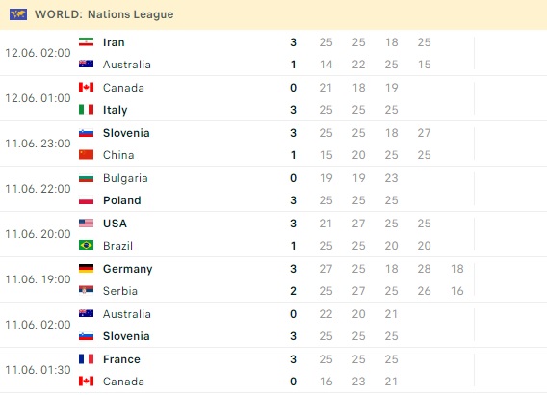The image size is (547, 395).
Task: Open the Poland team link
Action: click(x=122, y=200)
